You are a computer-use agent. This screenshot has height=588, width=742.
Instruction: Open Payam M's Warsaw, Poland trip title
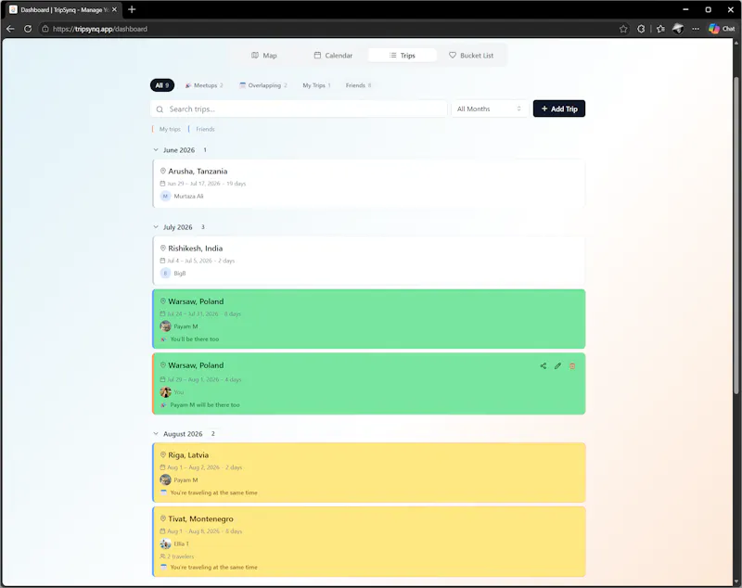tap(196, 301)
